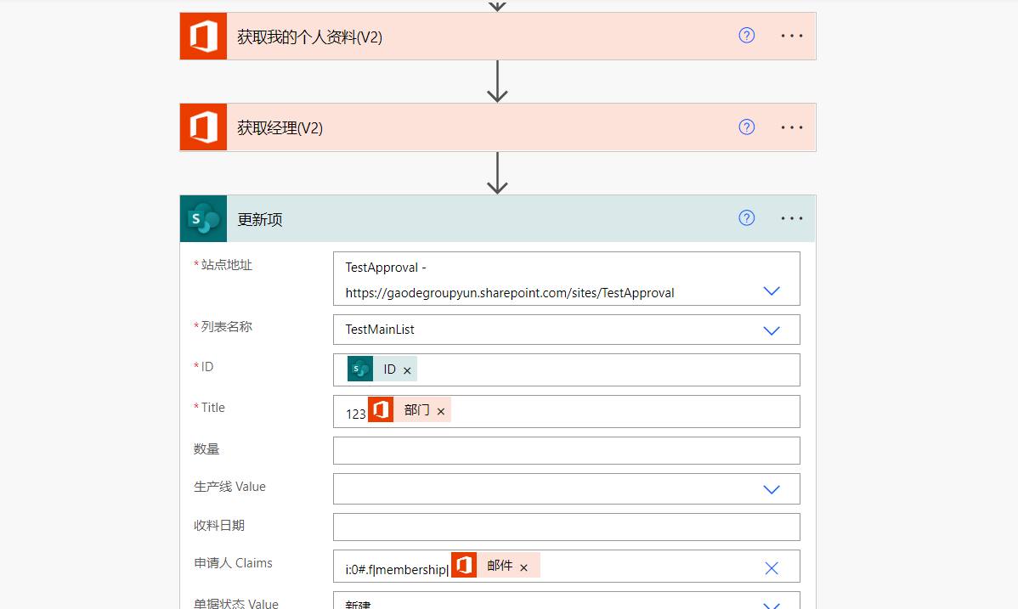Open the more menu on 获取经理(V2)
The width and height of the screenshot is (1018, 609).
(792, 127)
